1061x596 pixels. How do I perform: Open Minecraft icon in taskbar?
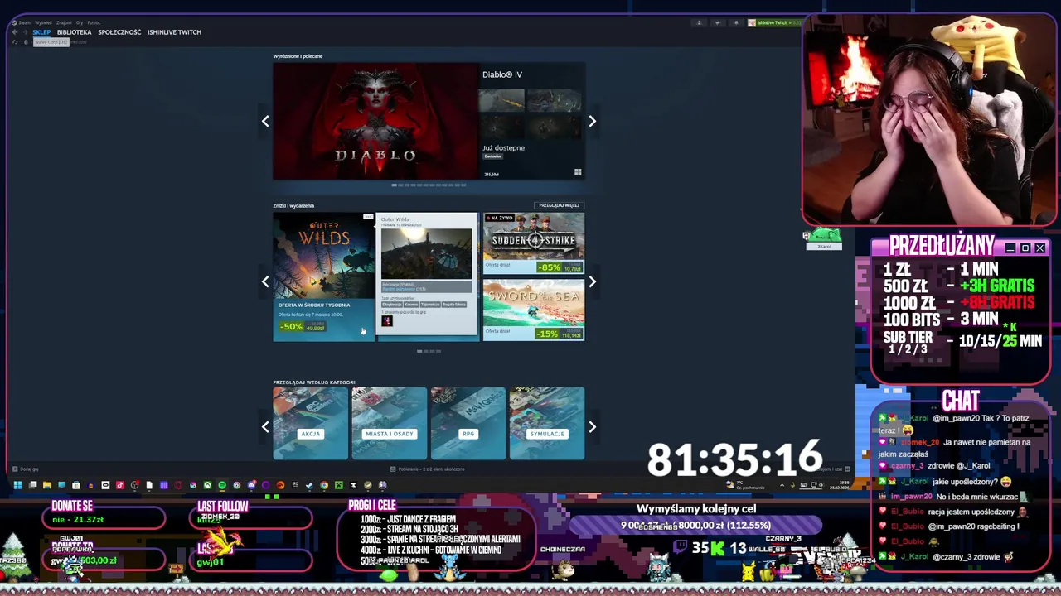tap(339, 485)
